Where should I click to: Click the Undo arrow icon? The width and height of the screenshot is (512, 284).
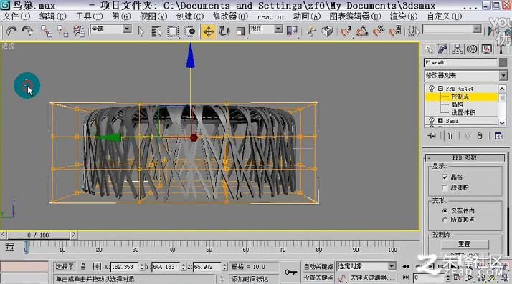click(11, 31)
